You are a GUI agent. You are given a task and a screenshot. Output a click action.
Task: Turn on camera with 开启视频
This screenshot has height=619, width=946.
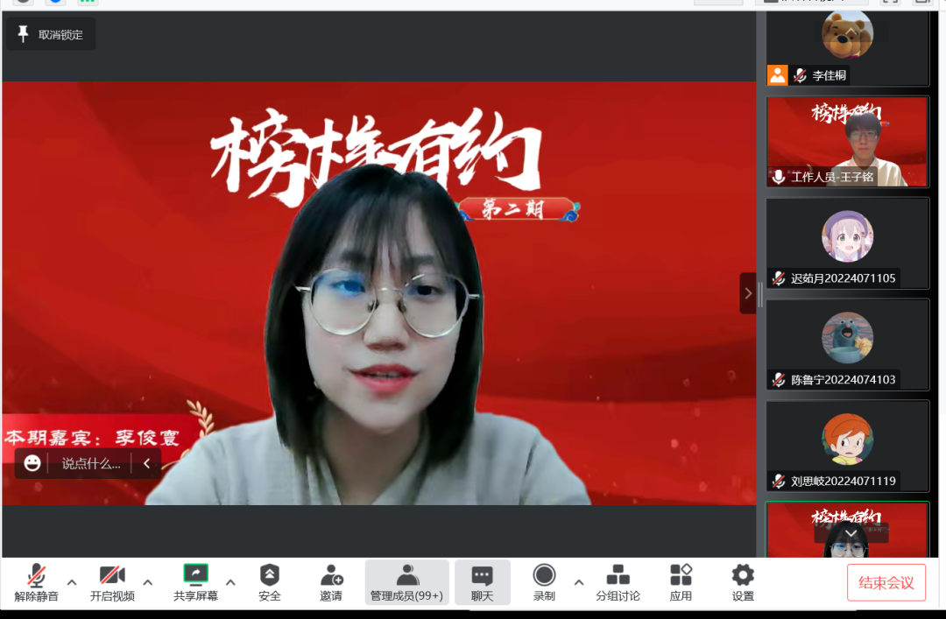(x=111, y=582)
